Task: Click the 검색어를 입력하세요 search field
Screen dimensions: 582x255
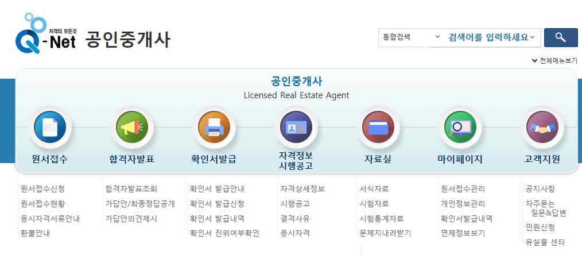Action: (x=487, y=37)
